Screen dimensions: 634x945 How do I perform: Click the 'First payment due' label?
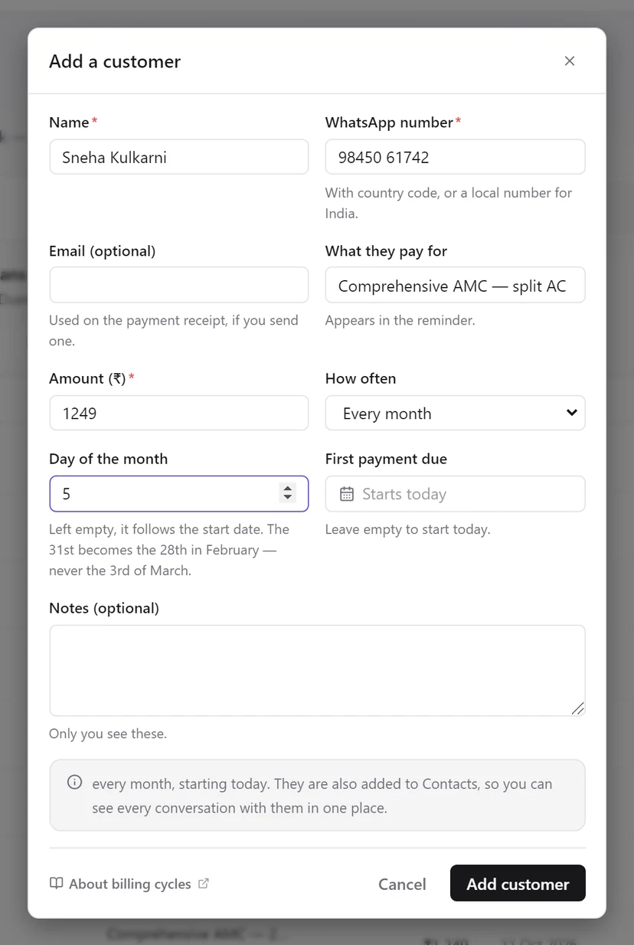tap(386, 459)
